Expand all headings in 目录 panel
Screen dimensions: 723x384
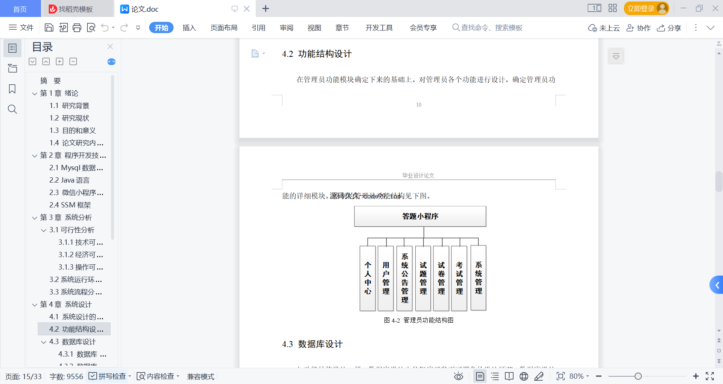(33, 61)
